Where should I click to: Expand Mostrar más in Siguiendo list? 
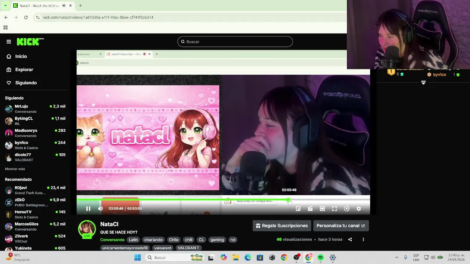[15, 169]
